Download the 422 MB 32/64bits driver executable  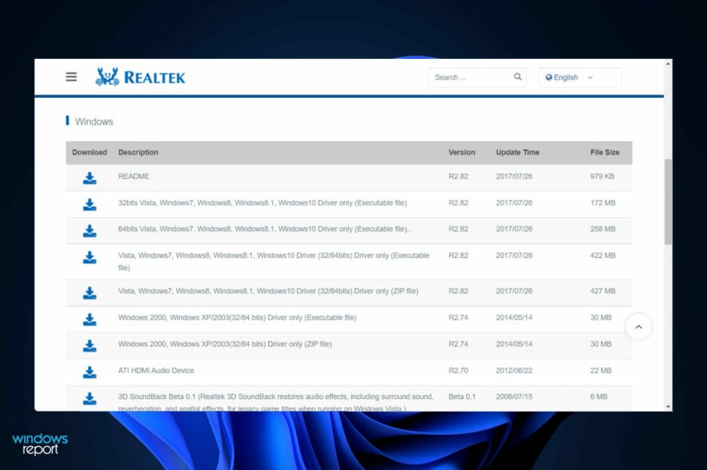pos(89,257)
